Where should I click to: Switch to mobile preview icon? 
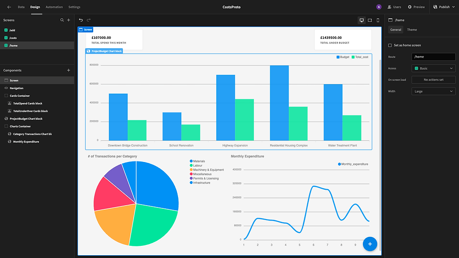point(378,20)
